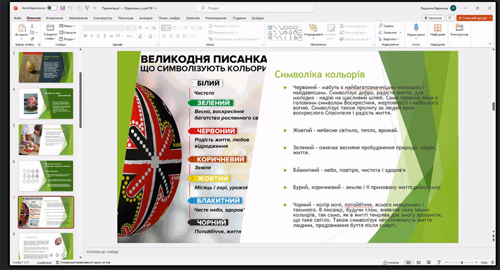
Task: Open the Надбудови add-ins icon
Action: click(x=437, y=29)
